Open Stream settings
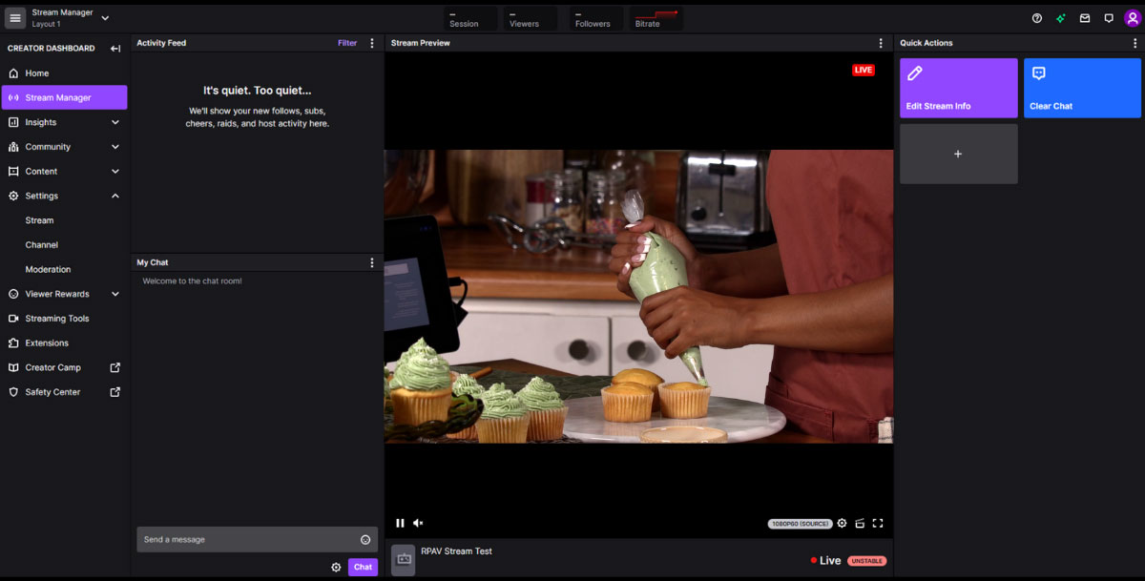This screenshot has height=581, width=1145. 39,220
